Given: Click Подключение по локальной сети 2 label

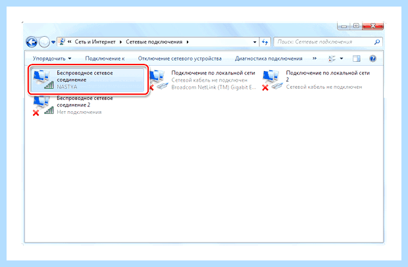Looking at the screenshot, I should (x=328, y=76).
